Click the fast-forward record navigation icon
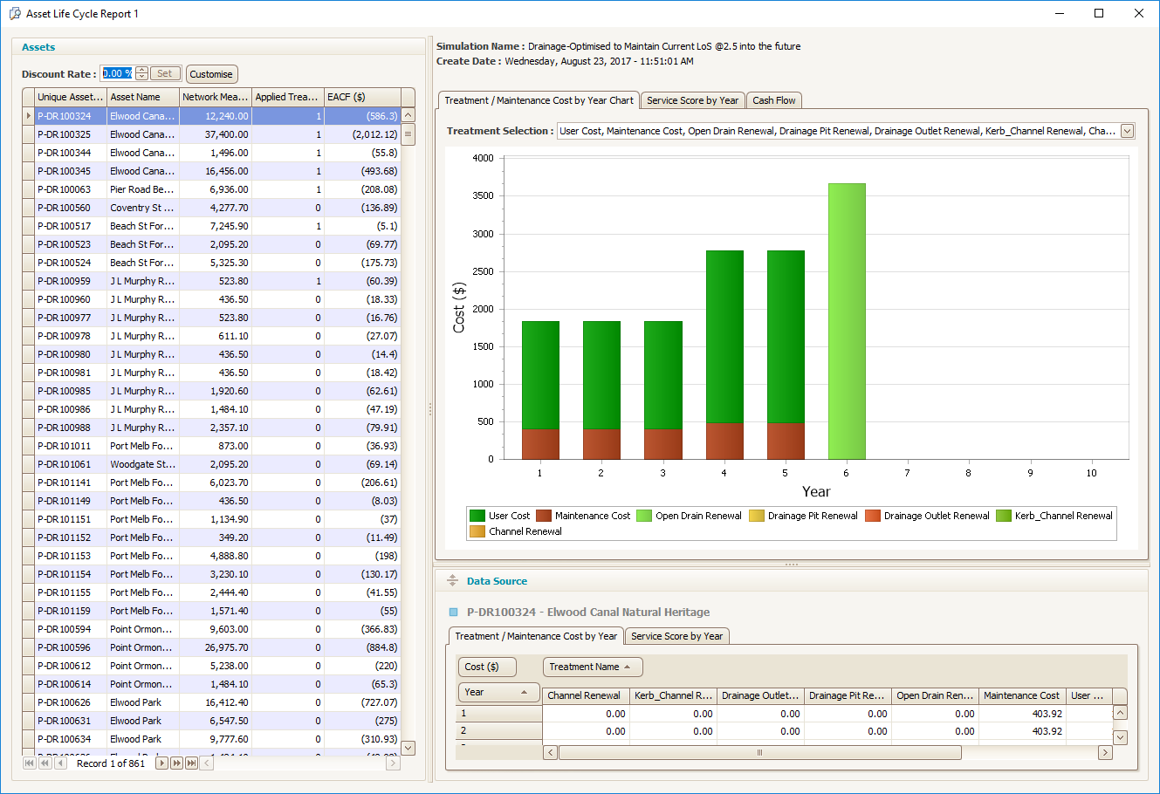The width and height of the screenshot is (1160, 794). pyautogui.click(x=176, y=763)
